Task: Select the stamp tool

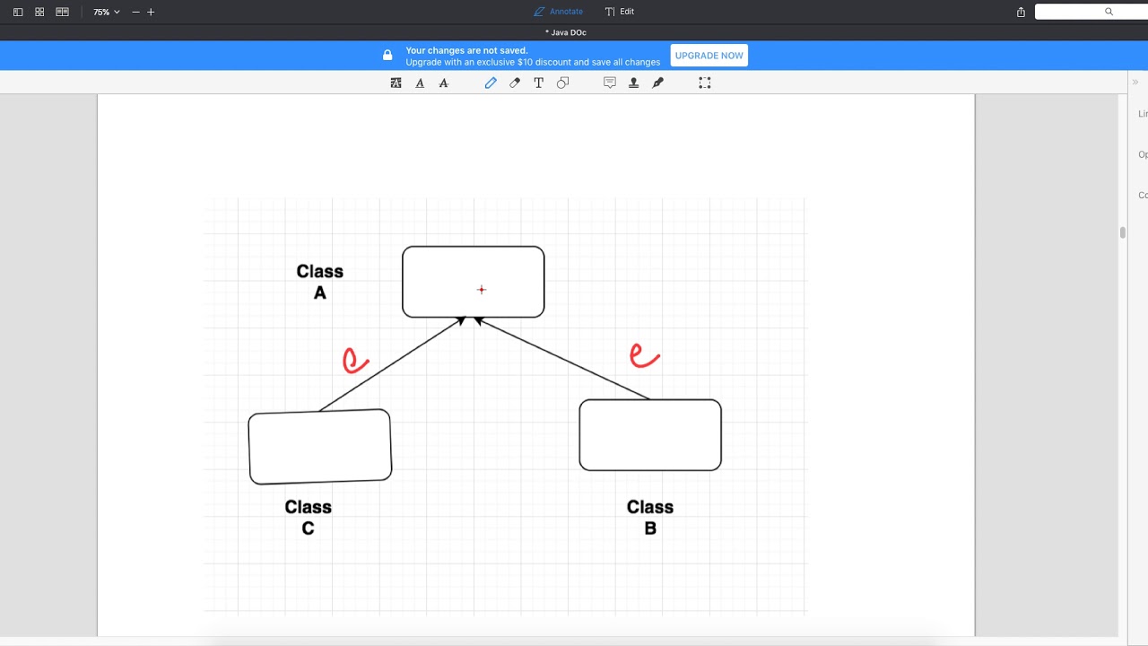Action: pos(633,83)
